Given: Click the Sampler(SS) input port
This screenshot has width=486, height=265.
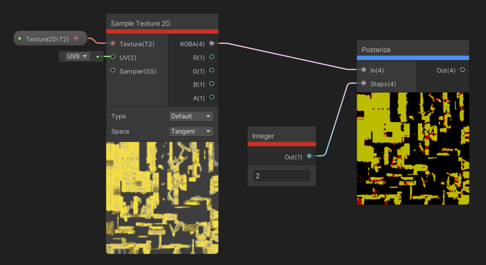Looking at the screenshot, I should pos(113,71).
